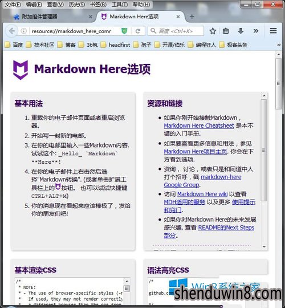Screen dimensions: 285x308
Task: Click the 资源和链接 panel scroll down arrow
Action: coord(264,247)
